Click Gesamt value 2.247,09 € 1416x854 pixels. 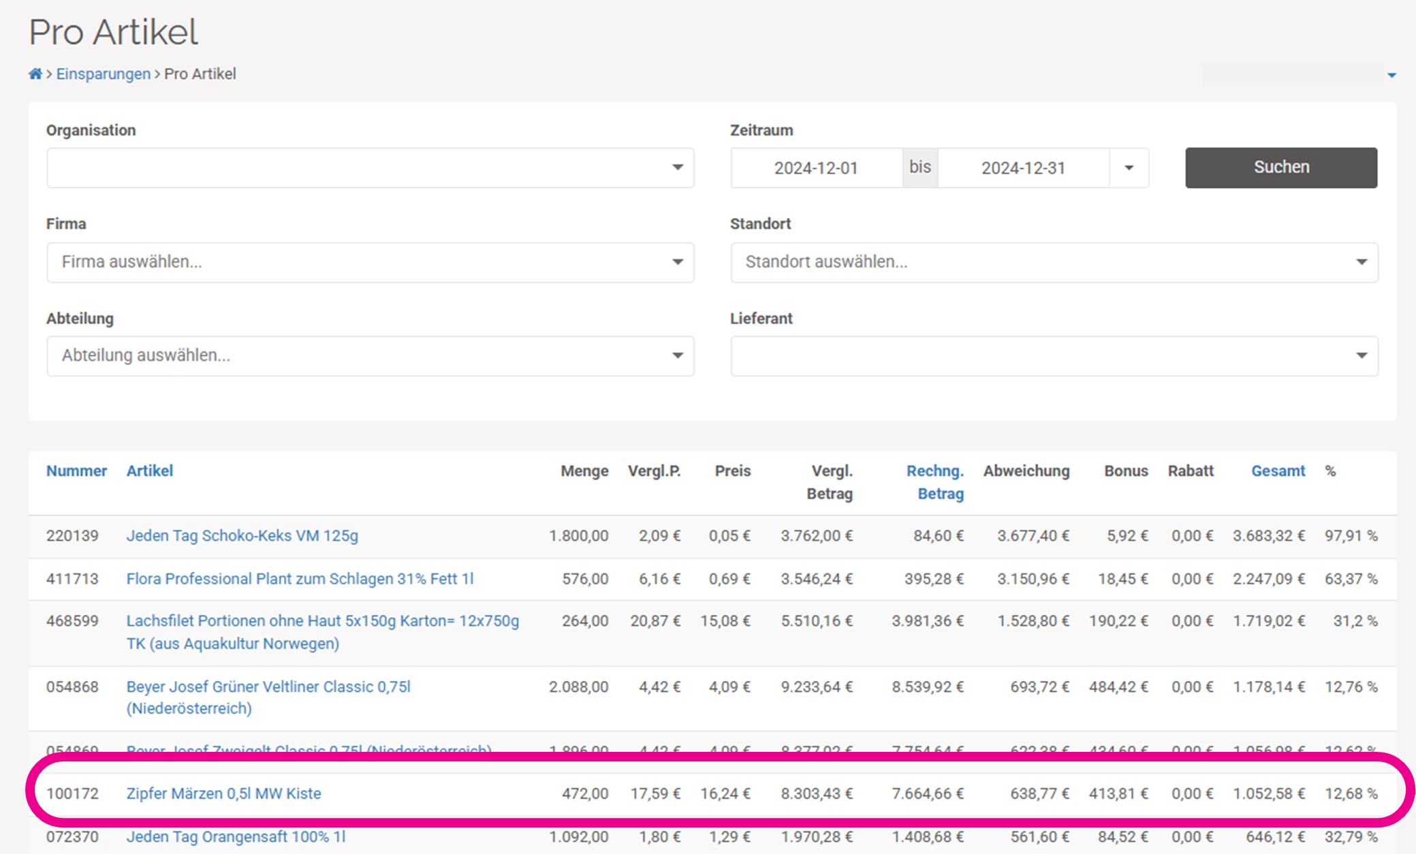coord(1269,579)
